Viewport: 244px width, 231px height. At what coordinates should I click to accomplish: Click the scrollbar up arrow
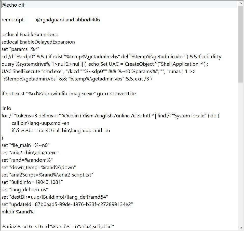click(x=241, y=3)
